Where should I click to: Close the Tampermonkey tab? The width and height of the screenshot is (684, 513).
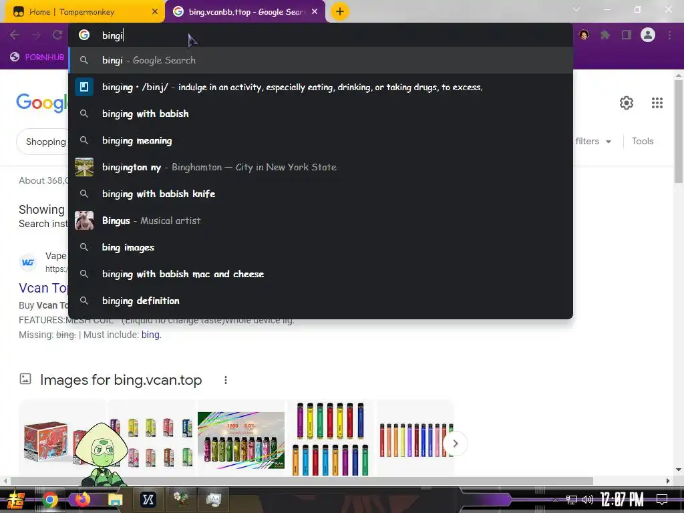pyautogui.click(x=155, y=12)
